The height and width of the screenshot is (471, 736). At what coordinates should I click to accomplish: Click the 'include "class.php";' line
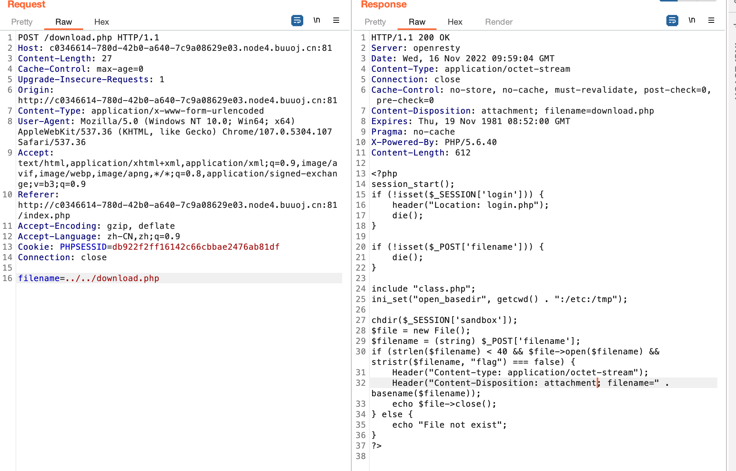(423, 289)
